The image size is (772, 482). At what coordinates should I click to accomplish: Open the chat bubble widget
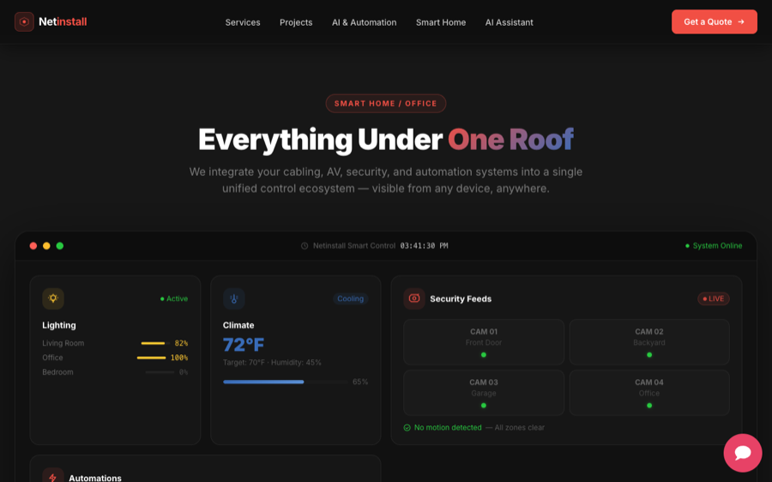point(743,453)
